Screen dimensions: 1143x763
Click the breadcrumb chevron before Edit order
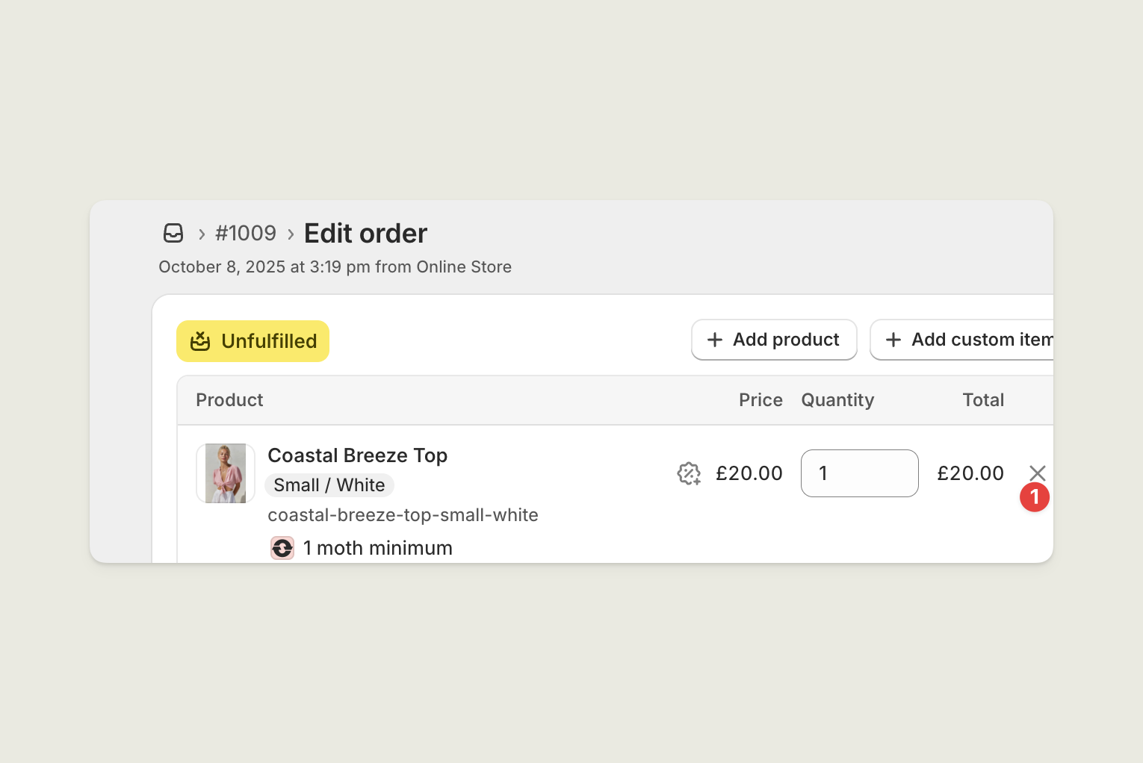click(x=291, y=234)
